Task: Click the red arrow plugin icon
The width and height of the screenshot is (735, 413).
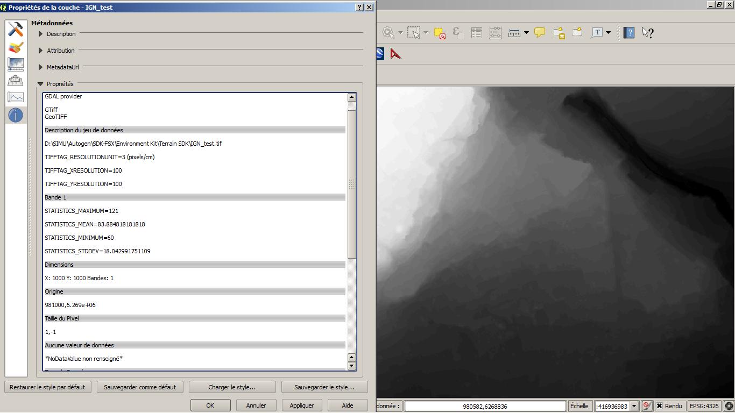Action: 395,54
